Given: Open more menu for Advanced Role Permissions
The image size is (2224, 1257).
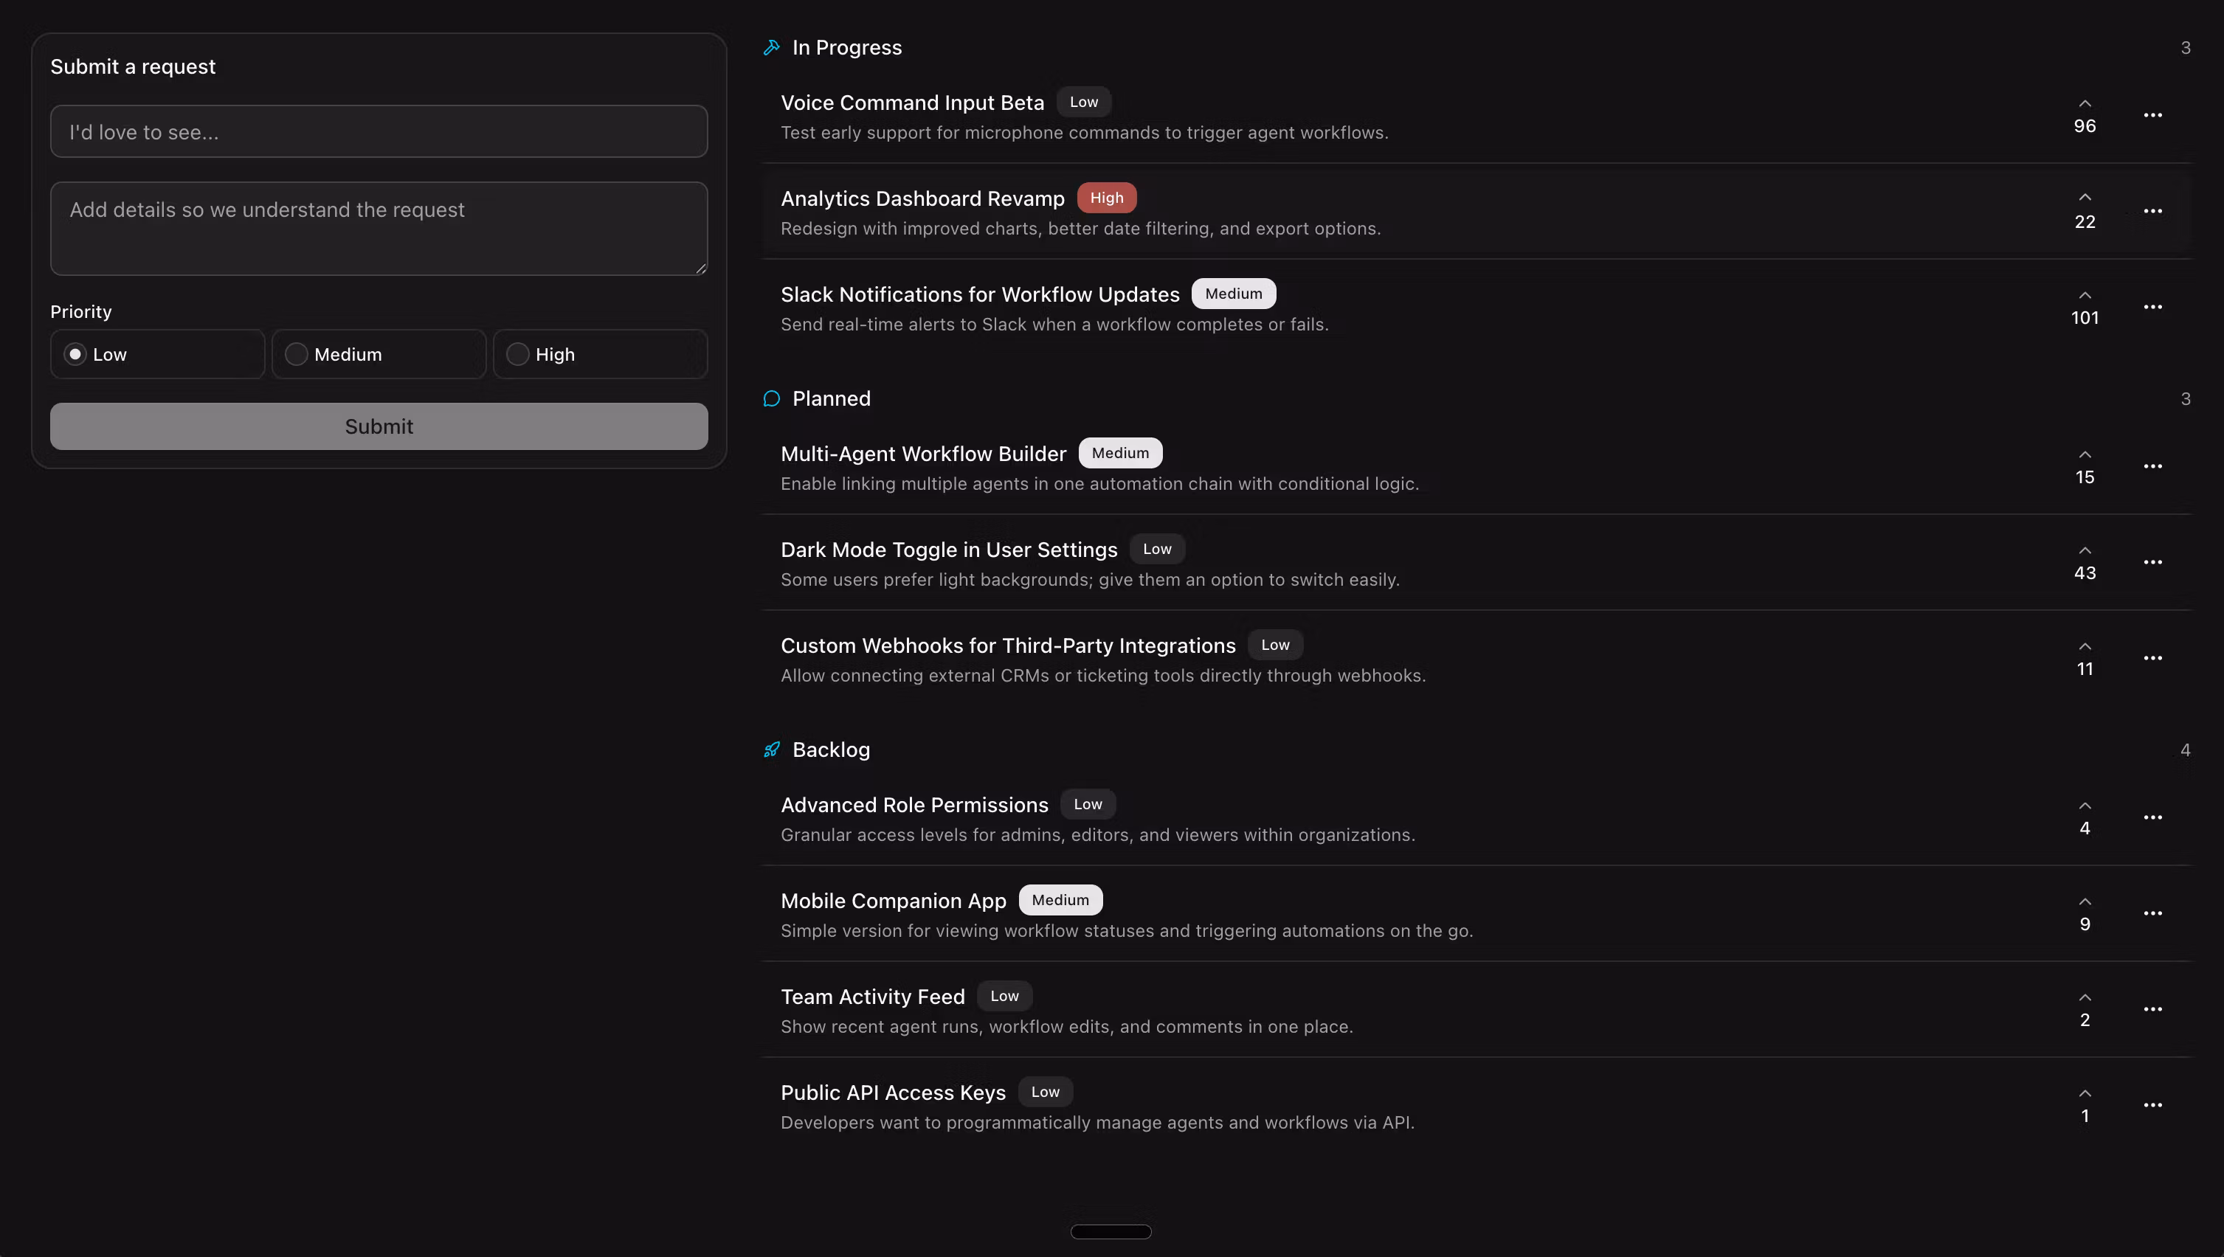Looking at the screenshot, I should pos(2152,817).
